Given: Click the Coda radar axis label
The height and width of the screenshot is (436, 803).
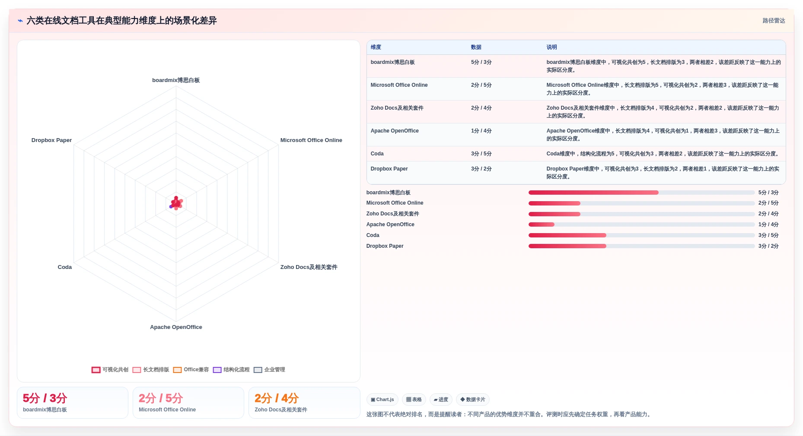Looking at the screenshot, I should click(x=65, y=267).
